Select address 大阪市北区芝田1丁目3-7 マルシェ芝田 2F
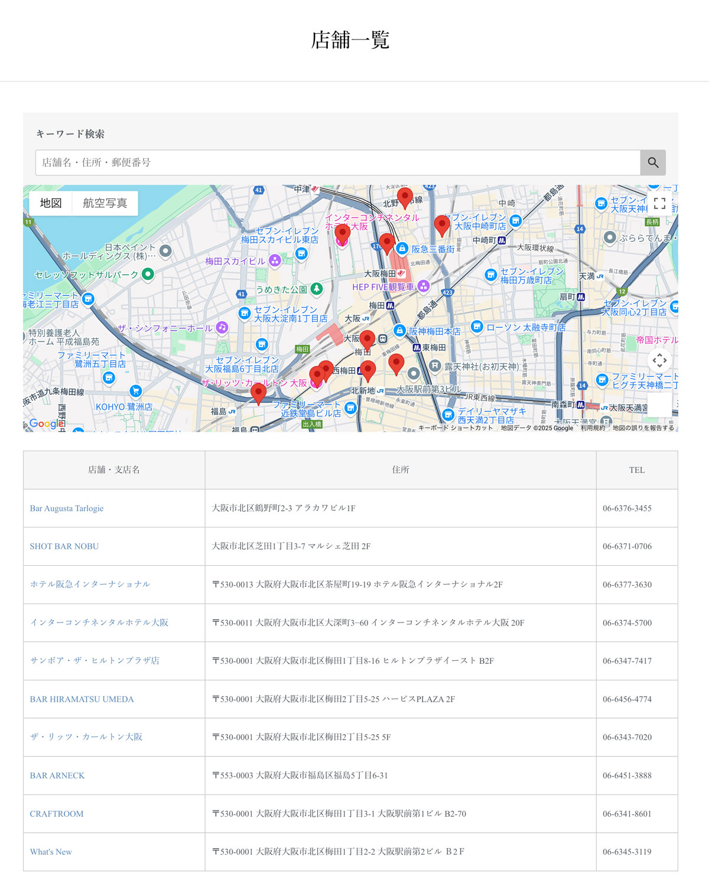This screenshot has width=709, height=890. (x=291, y=546)
